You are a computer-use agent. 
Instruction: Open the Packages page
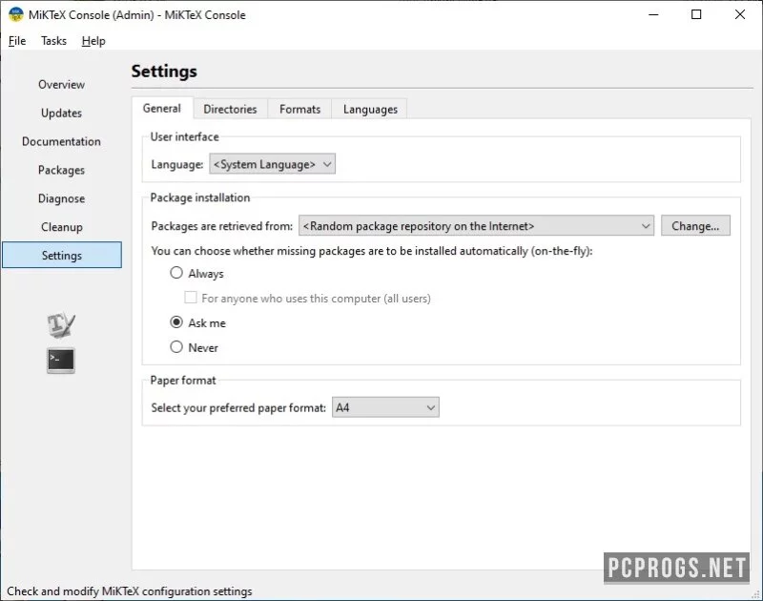pyautogui.click(x=62, y=170)
